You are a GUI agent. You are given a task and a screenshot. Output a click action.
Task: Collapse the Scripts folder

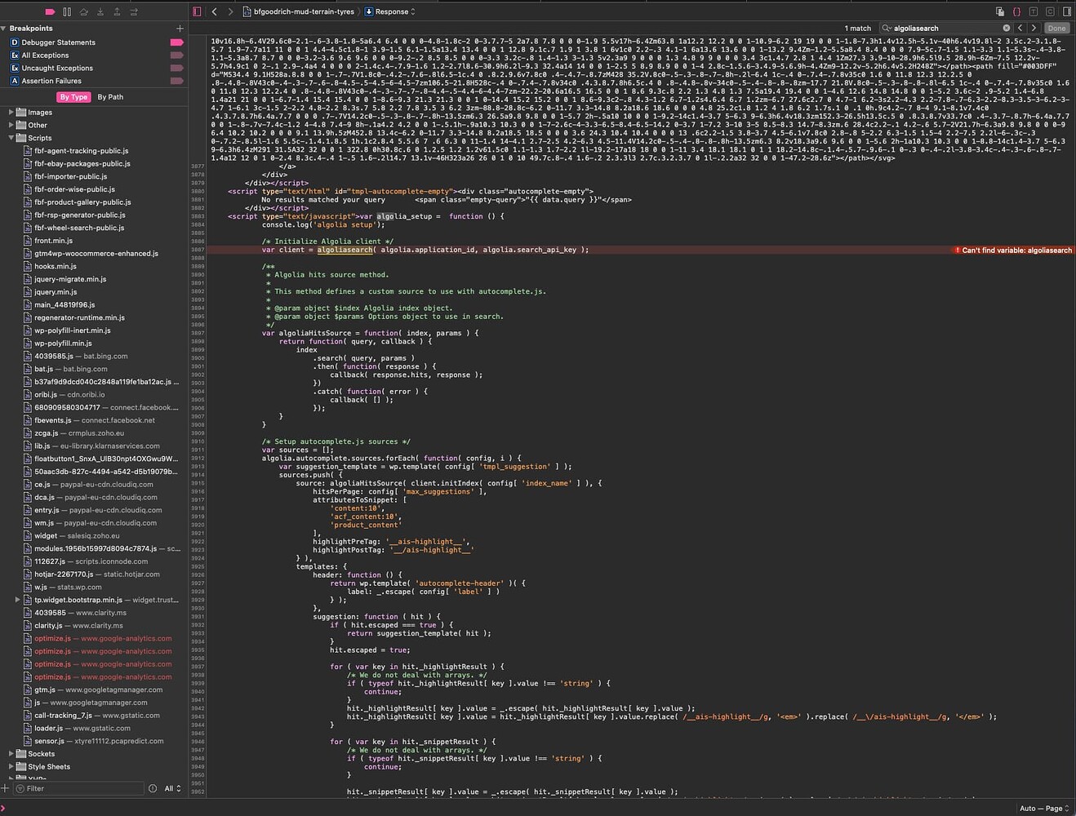[x=11, y=138]
